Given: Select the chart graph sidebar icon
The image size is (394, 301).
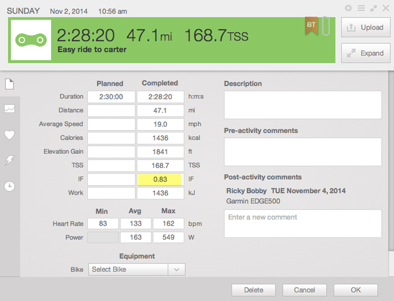Looking at the screenshot, I should coord(10,109).
